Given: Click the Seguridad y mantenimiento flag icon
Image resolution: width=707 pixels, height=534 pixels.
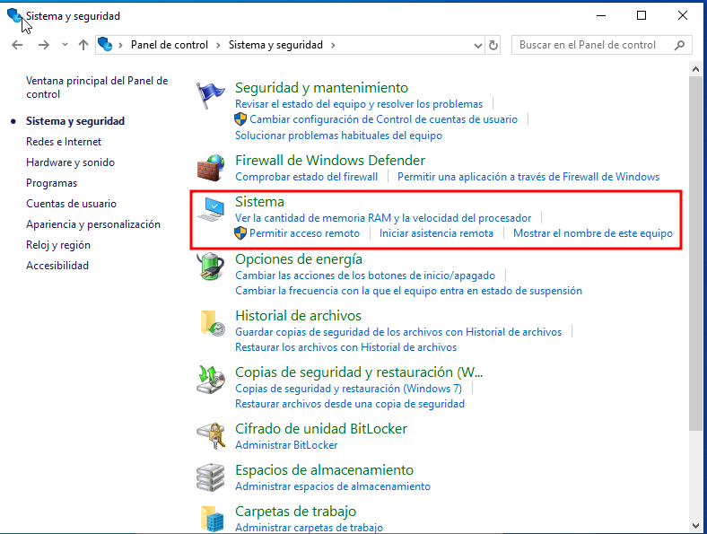Looking at the screenshot, I should pos(211,94).
